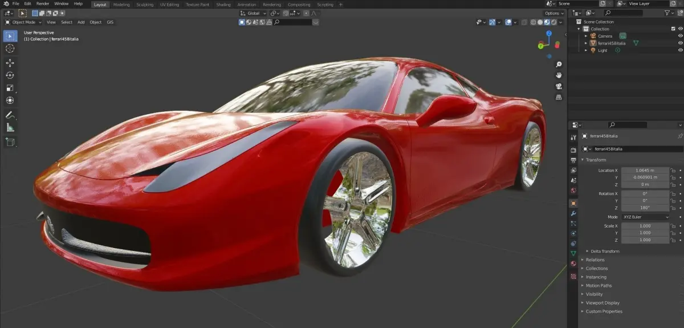The height and width of the screenshot is (328, 684).
Task: Toggle viewport gizmos display
Action: point(492,22)
